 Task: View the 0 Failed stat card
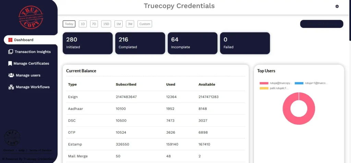tap(245, 43)
